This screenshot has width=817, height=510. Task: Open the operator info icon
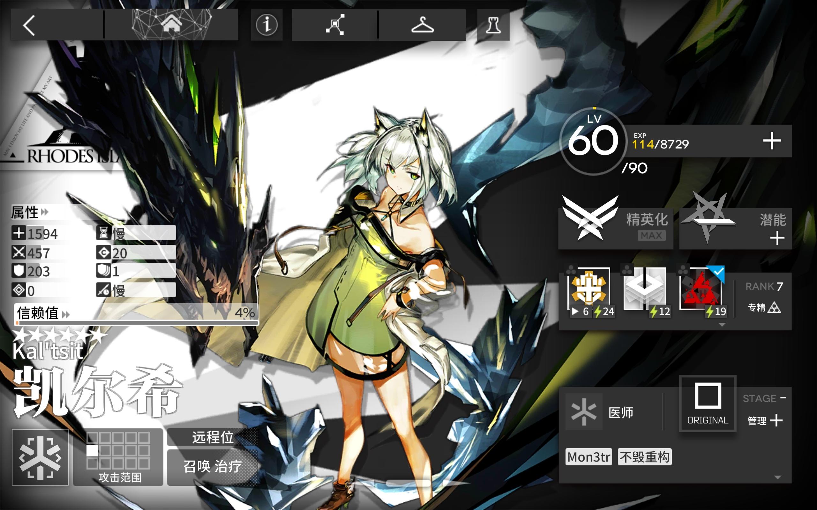pyautogui.click(x=267, y=25)
